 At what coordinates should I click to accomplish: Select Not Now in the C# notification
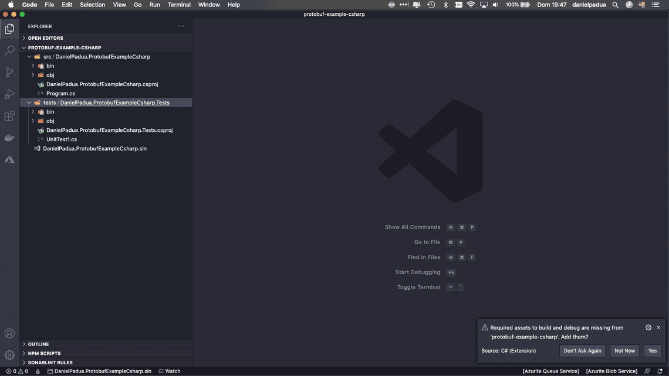click(624, 350)
